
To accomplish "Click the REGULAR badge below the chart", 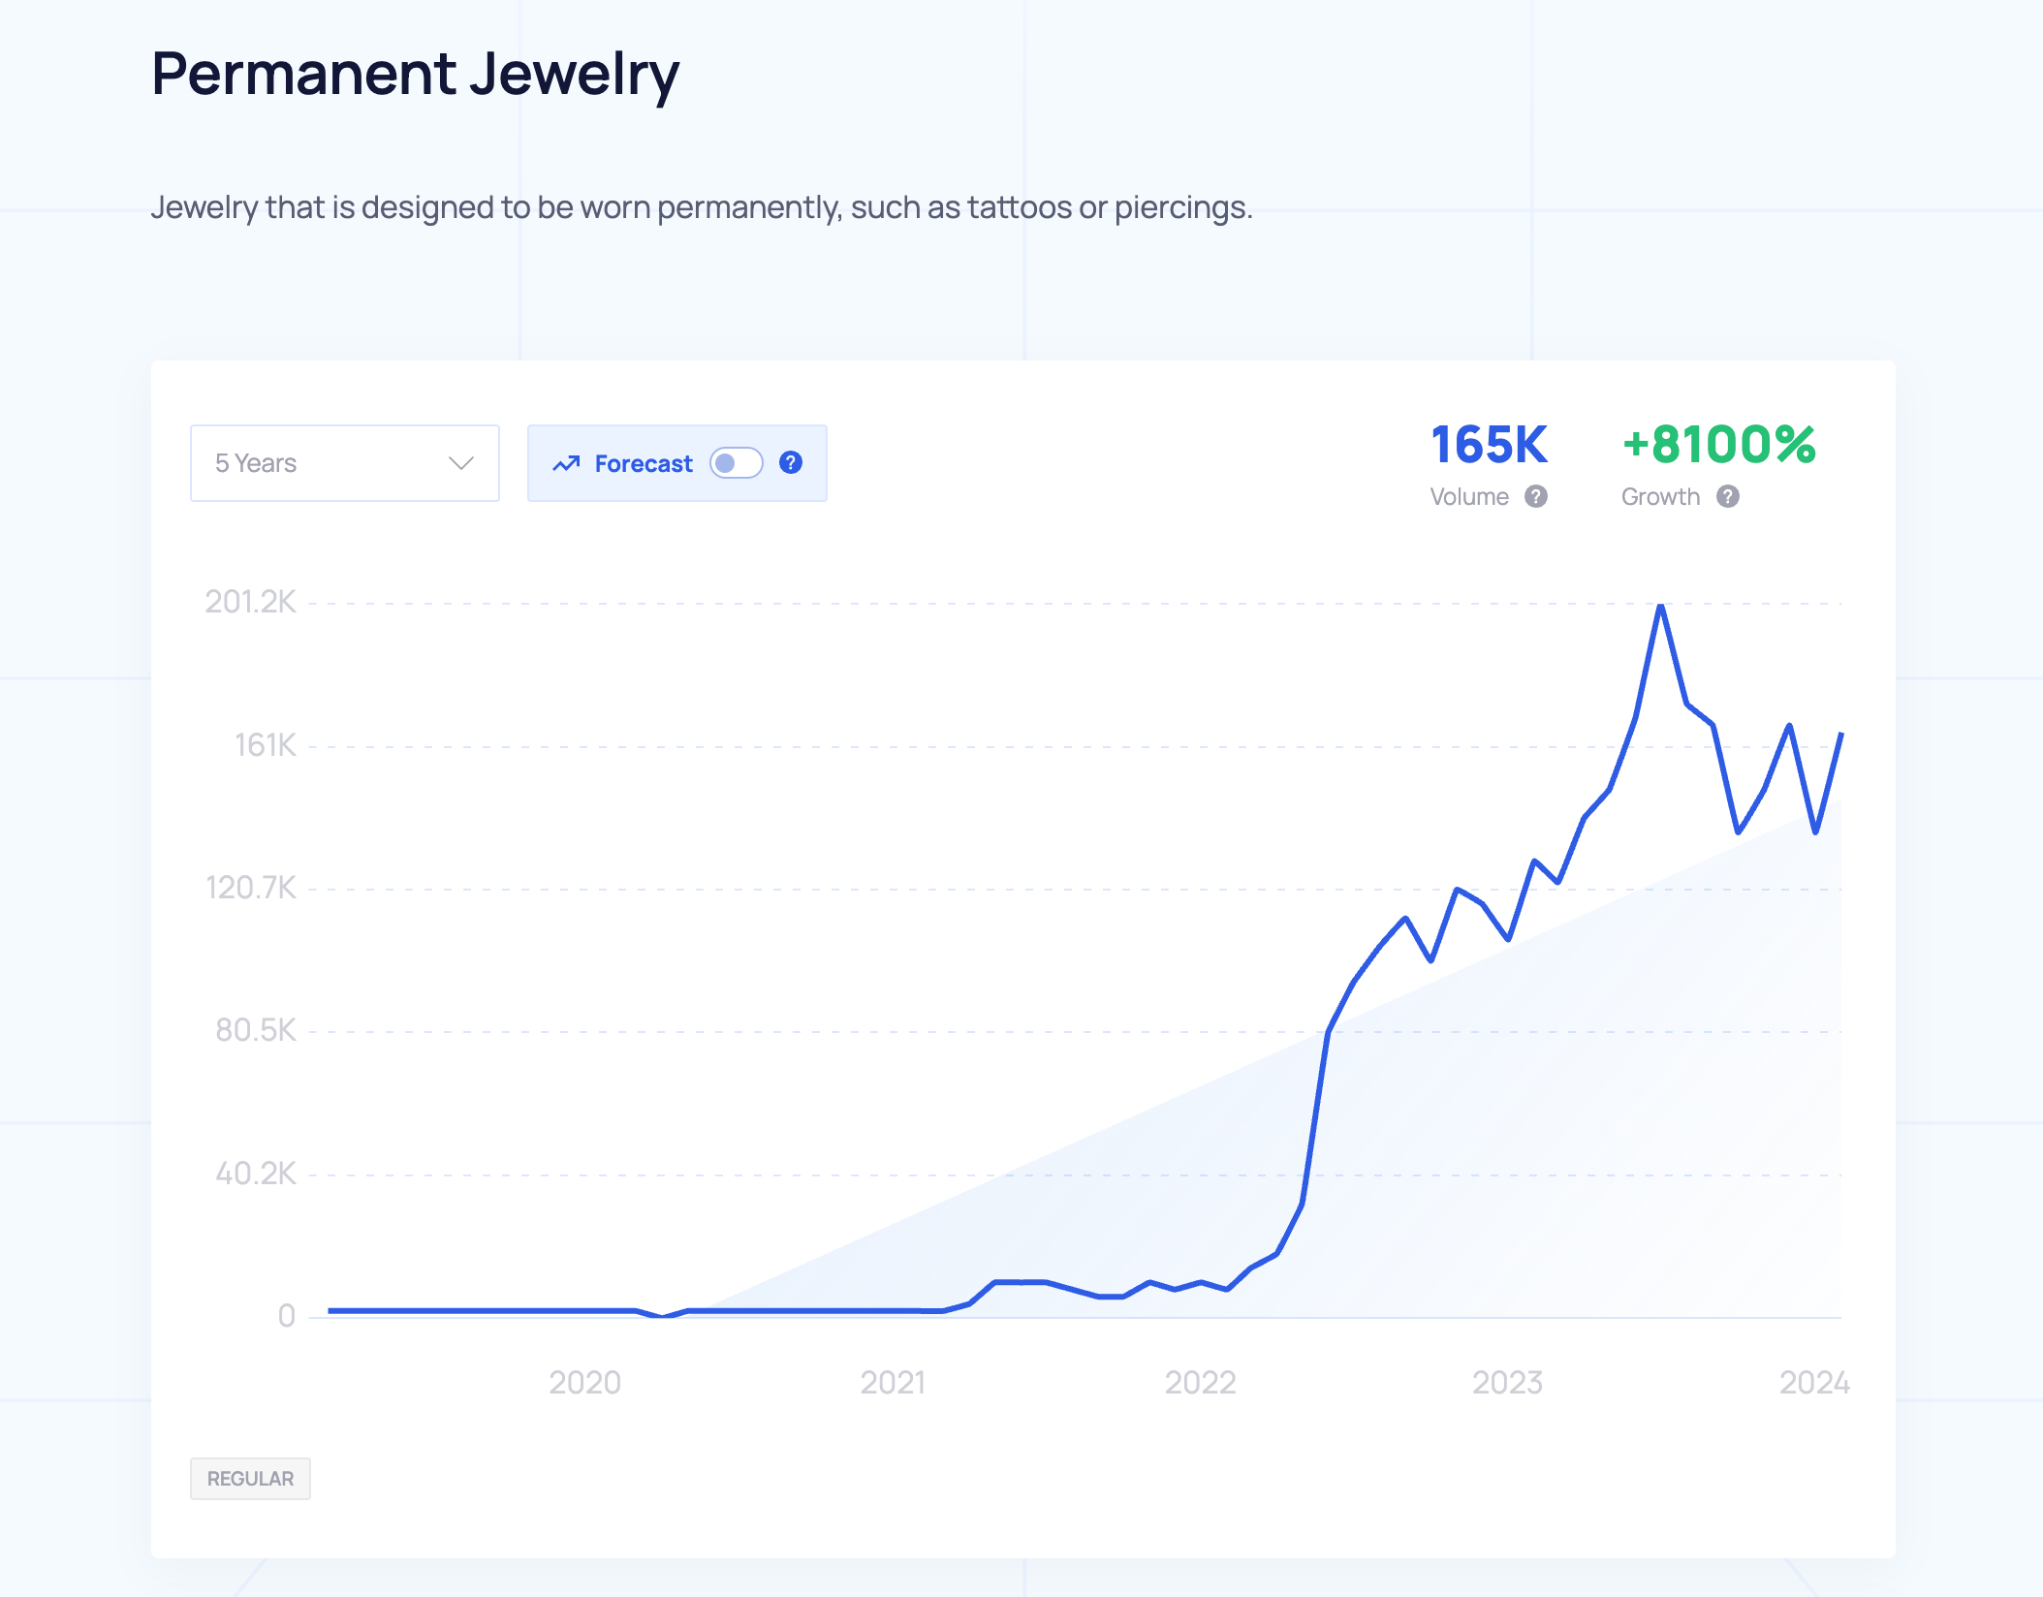I will (x=250, y=1479).
